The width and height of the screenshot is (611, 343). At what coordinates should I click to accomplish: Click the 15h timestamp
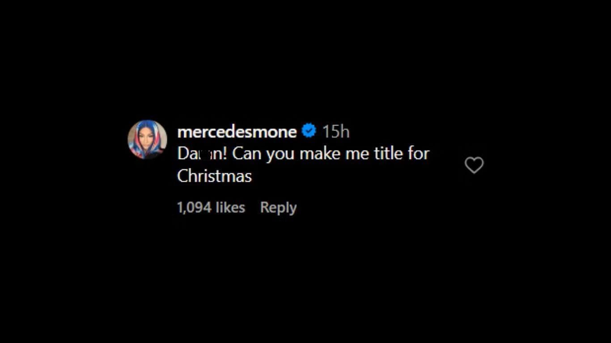[x=336, y=132]
